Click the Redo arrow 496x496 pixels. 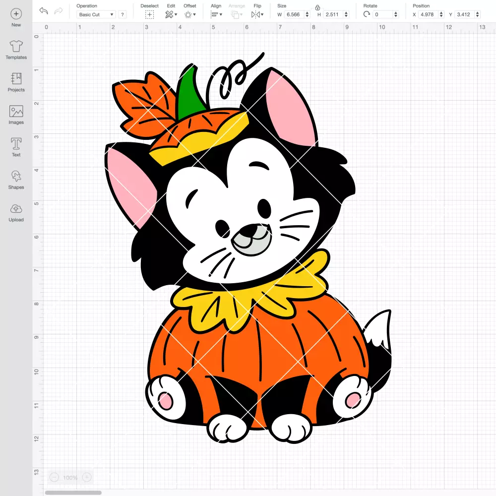[x=58, y=11]
